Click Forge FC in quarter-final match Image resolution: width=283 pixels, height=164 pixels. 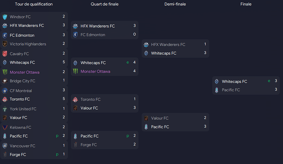[89, 145]
